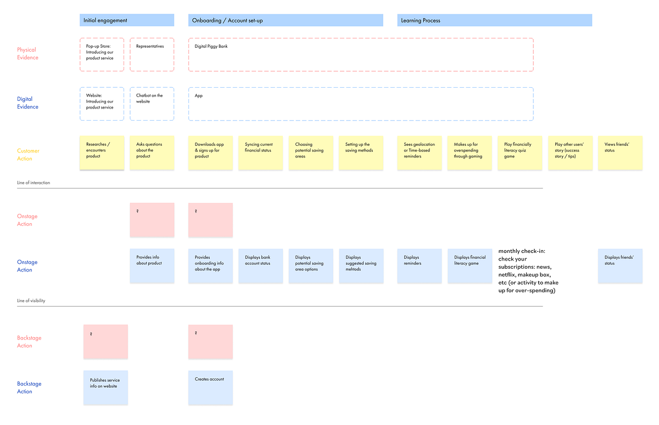Viewport: 659px width, 425px height.
Task: Select the "Initial engagement" phase header
Action: pos(126,20)
